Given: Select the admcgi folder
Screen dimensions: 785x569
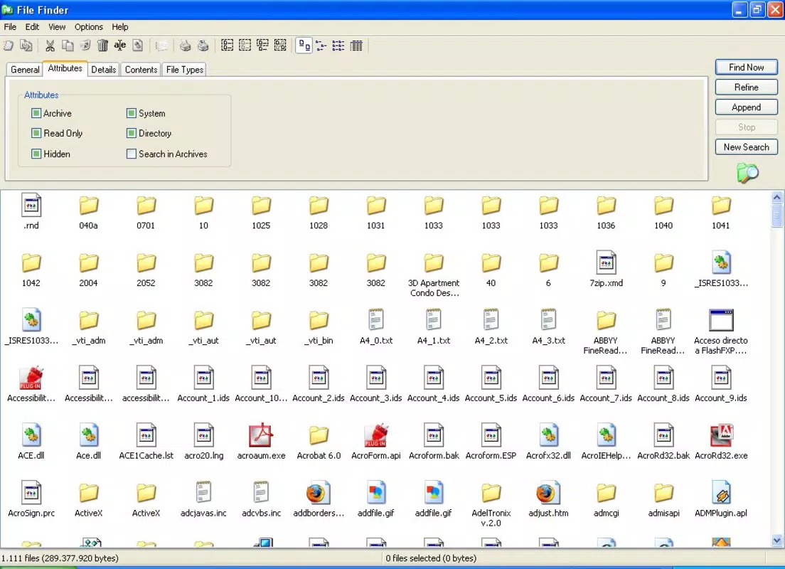Looking at the screenshot, I should click(x=606, y=493).
